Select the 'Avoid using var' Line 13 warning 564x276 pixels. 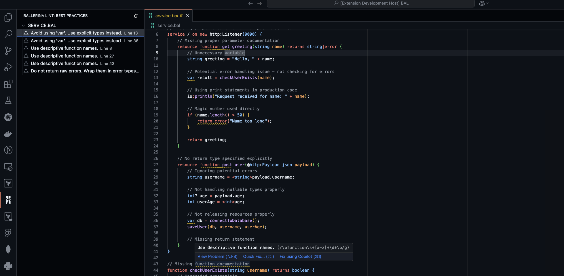[x=80, y=33]
